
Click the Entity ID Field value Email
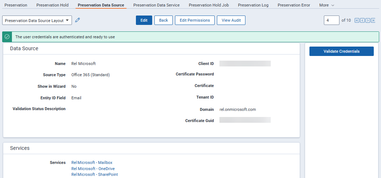(x=76, y=98)
